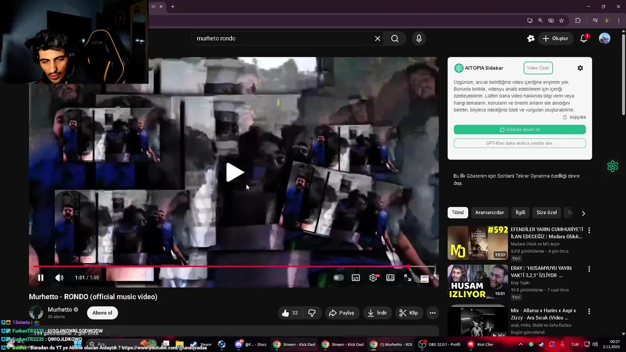This screenshot has height=352, width=626.
Task: Open the Chrome three-dot menu
Action: click(x=619, y=21)
